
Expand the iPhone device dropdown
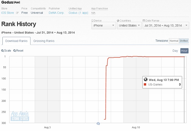point(104,26)
